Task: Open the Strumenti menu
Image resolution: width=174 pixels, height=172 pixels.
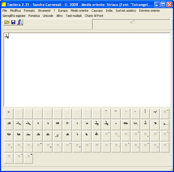Action: [x=44, y=11]
